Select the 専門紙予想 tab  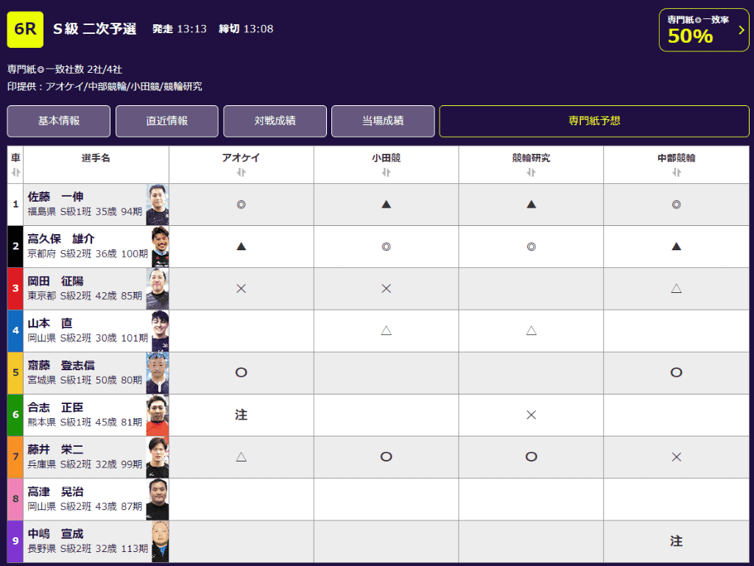tap(594, 121)
